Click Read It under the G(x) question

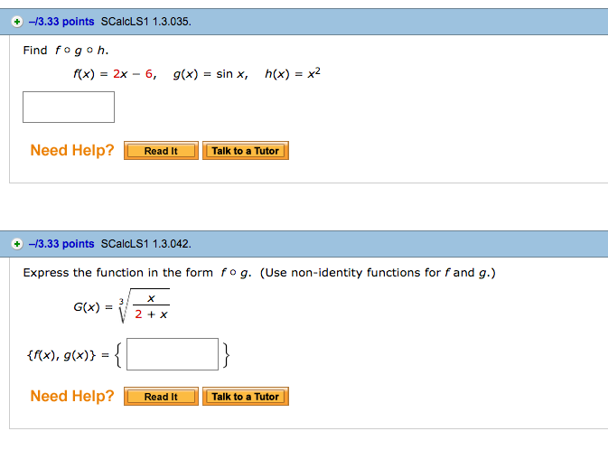tap(161, 397)
